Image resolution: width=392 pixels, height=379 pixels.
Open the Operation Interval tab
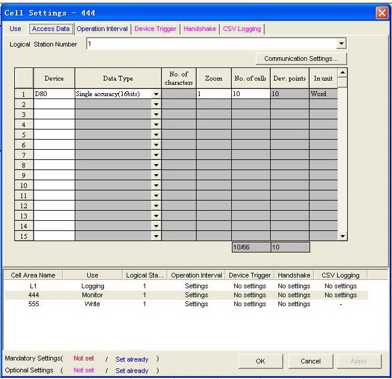click(102, 29)
